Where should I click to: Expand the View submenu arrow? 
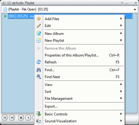click(x=121, y=84)
